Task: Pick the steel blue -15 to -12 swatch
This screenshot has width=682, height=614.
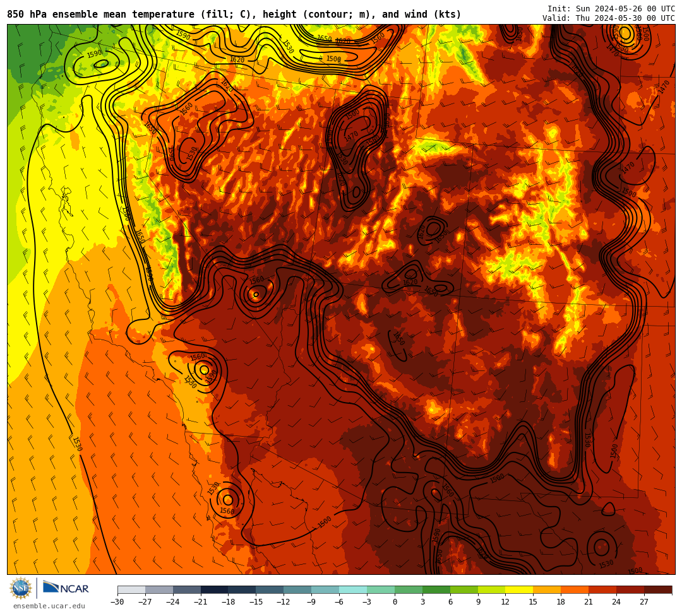Action: [x=270, y=589]
